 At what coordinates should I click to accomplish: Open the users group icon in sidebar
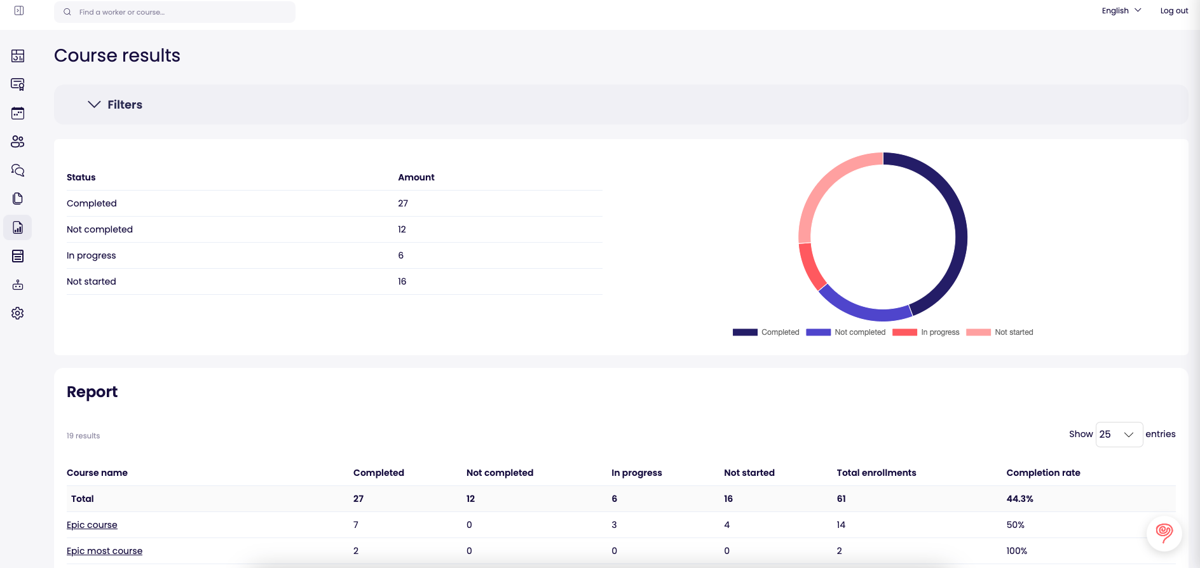(x=18, y=142)
